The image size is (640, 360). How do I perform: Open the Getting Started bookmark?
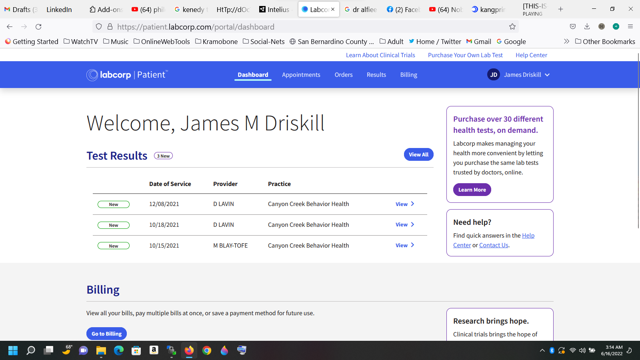(32, 42)
